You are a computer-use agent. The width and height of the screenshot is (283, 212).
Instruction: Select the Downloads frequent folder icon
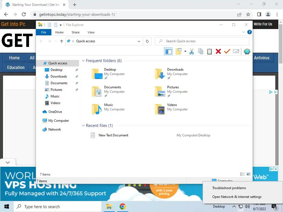pos(160,74)
